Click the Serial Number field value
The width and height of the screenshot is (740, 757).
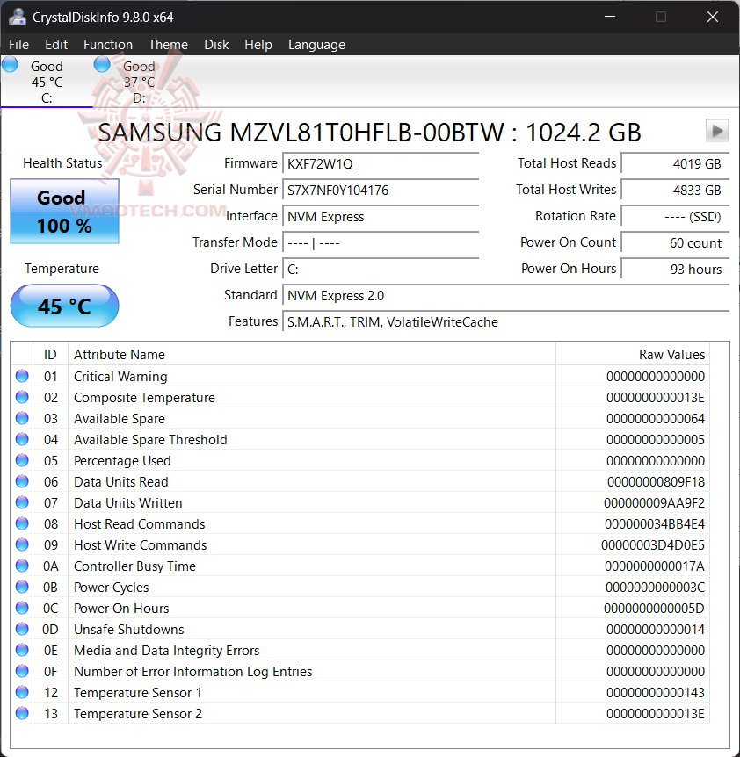381,191
